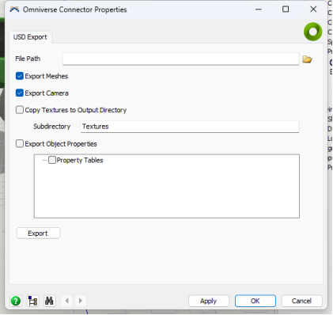Click the Subdirectory Textures text field

(x=190, y=127)
